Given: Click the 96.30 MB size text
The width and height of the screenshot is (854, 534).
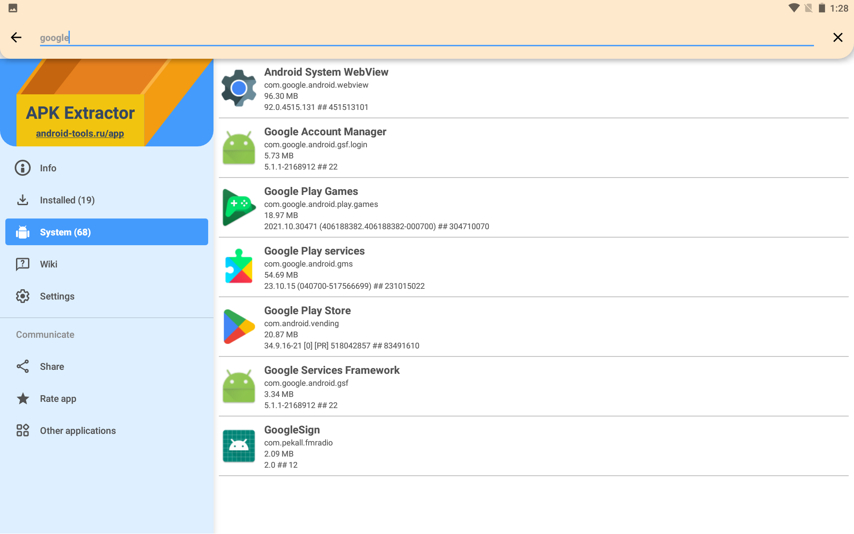Looking at the screenshot, I should tap(281, 96).
